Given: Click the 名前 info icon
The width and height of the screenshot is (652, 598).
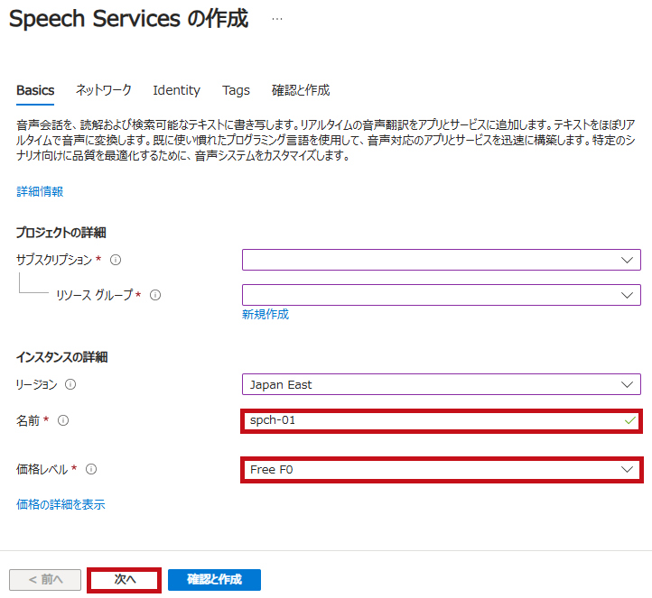Looking at the screenshot, I should [x=63, y=420].
